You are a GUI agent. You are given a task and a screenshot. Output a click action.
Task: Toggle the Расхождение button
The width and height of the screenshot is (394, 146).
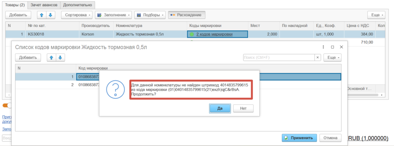(187, 15)
